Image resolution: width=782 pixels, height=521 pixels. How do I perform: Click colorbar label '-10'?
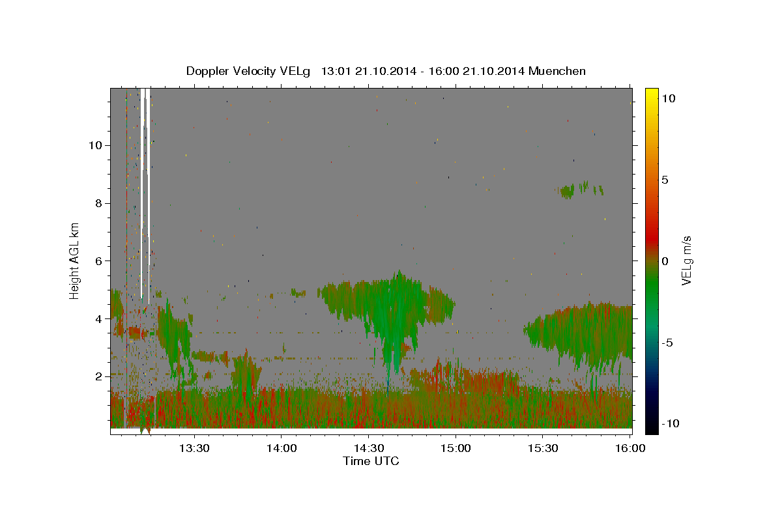[671, 423]
